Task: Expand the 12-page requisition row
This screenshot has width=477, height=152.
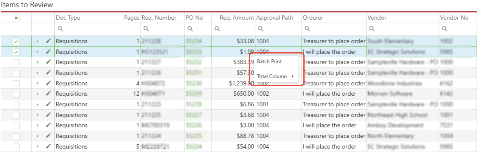Action: point(37,94)
